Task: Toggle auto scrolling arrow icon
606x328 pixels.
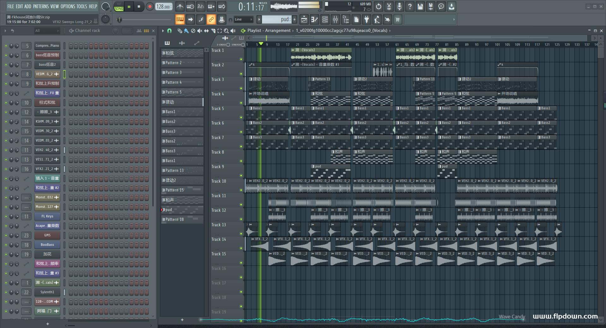Action: pos(190,20)
